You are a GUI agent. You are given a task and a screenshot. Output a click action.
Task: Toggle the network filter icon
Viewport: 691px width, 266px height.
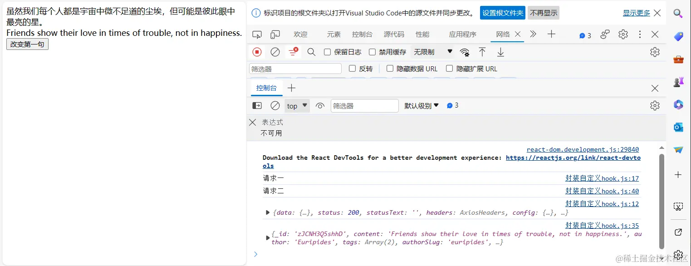click(293, 52)
